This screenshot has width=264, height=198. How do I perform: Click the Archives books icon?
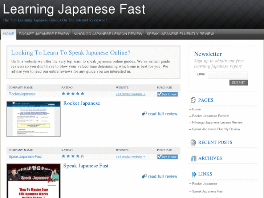[x=194, y=158]
